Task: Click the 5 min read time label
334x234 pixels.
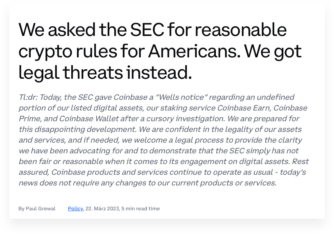Action: click(140, 208)
